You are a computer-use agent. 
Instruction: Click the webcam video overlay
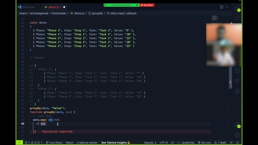224,45
